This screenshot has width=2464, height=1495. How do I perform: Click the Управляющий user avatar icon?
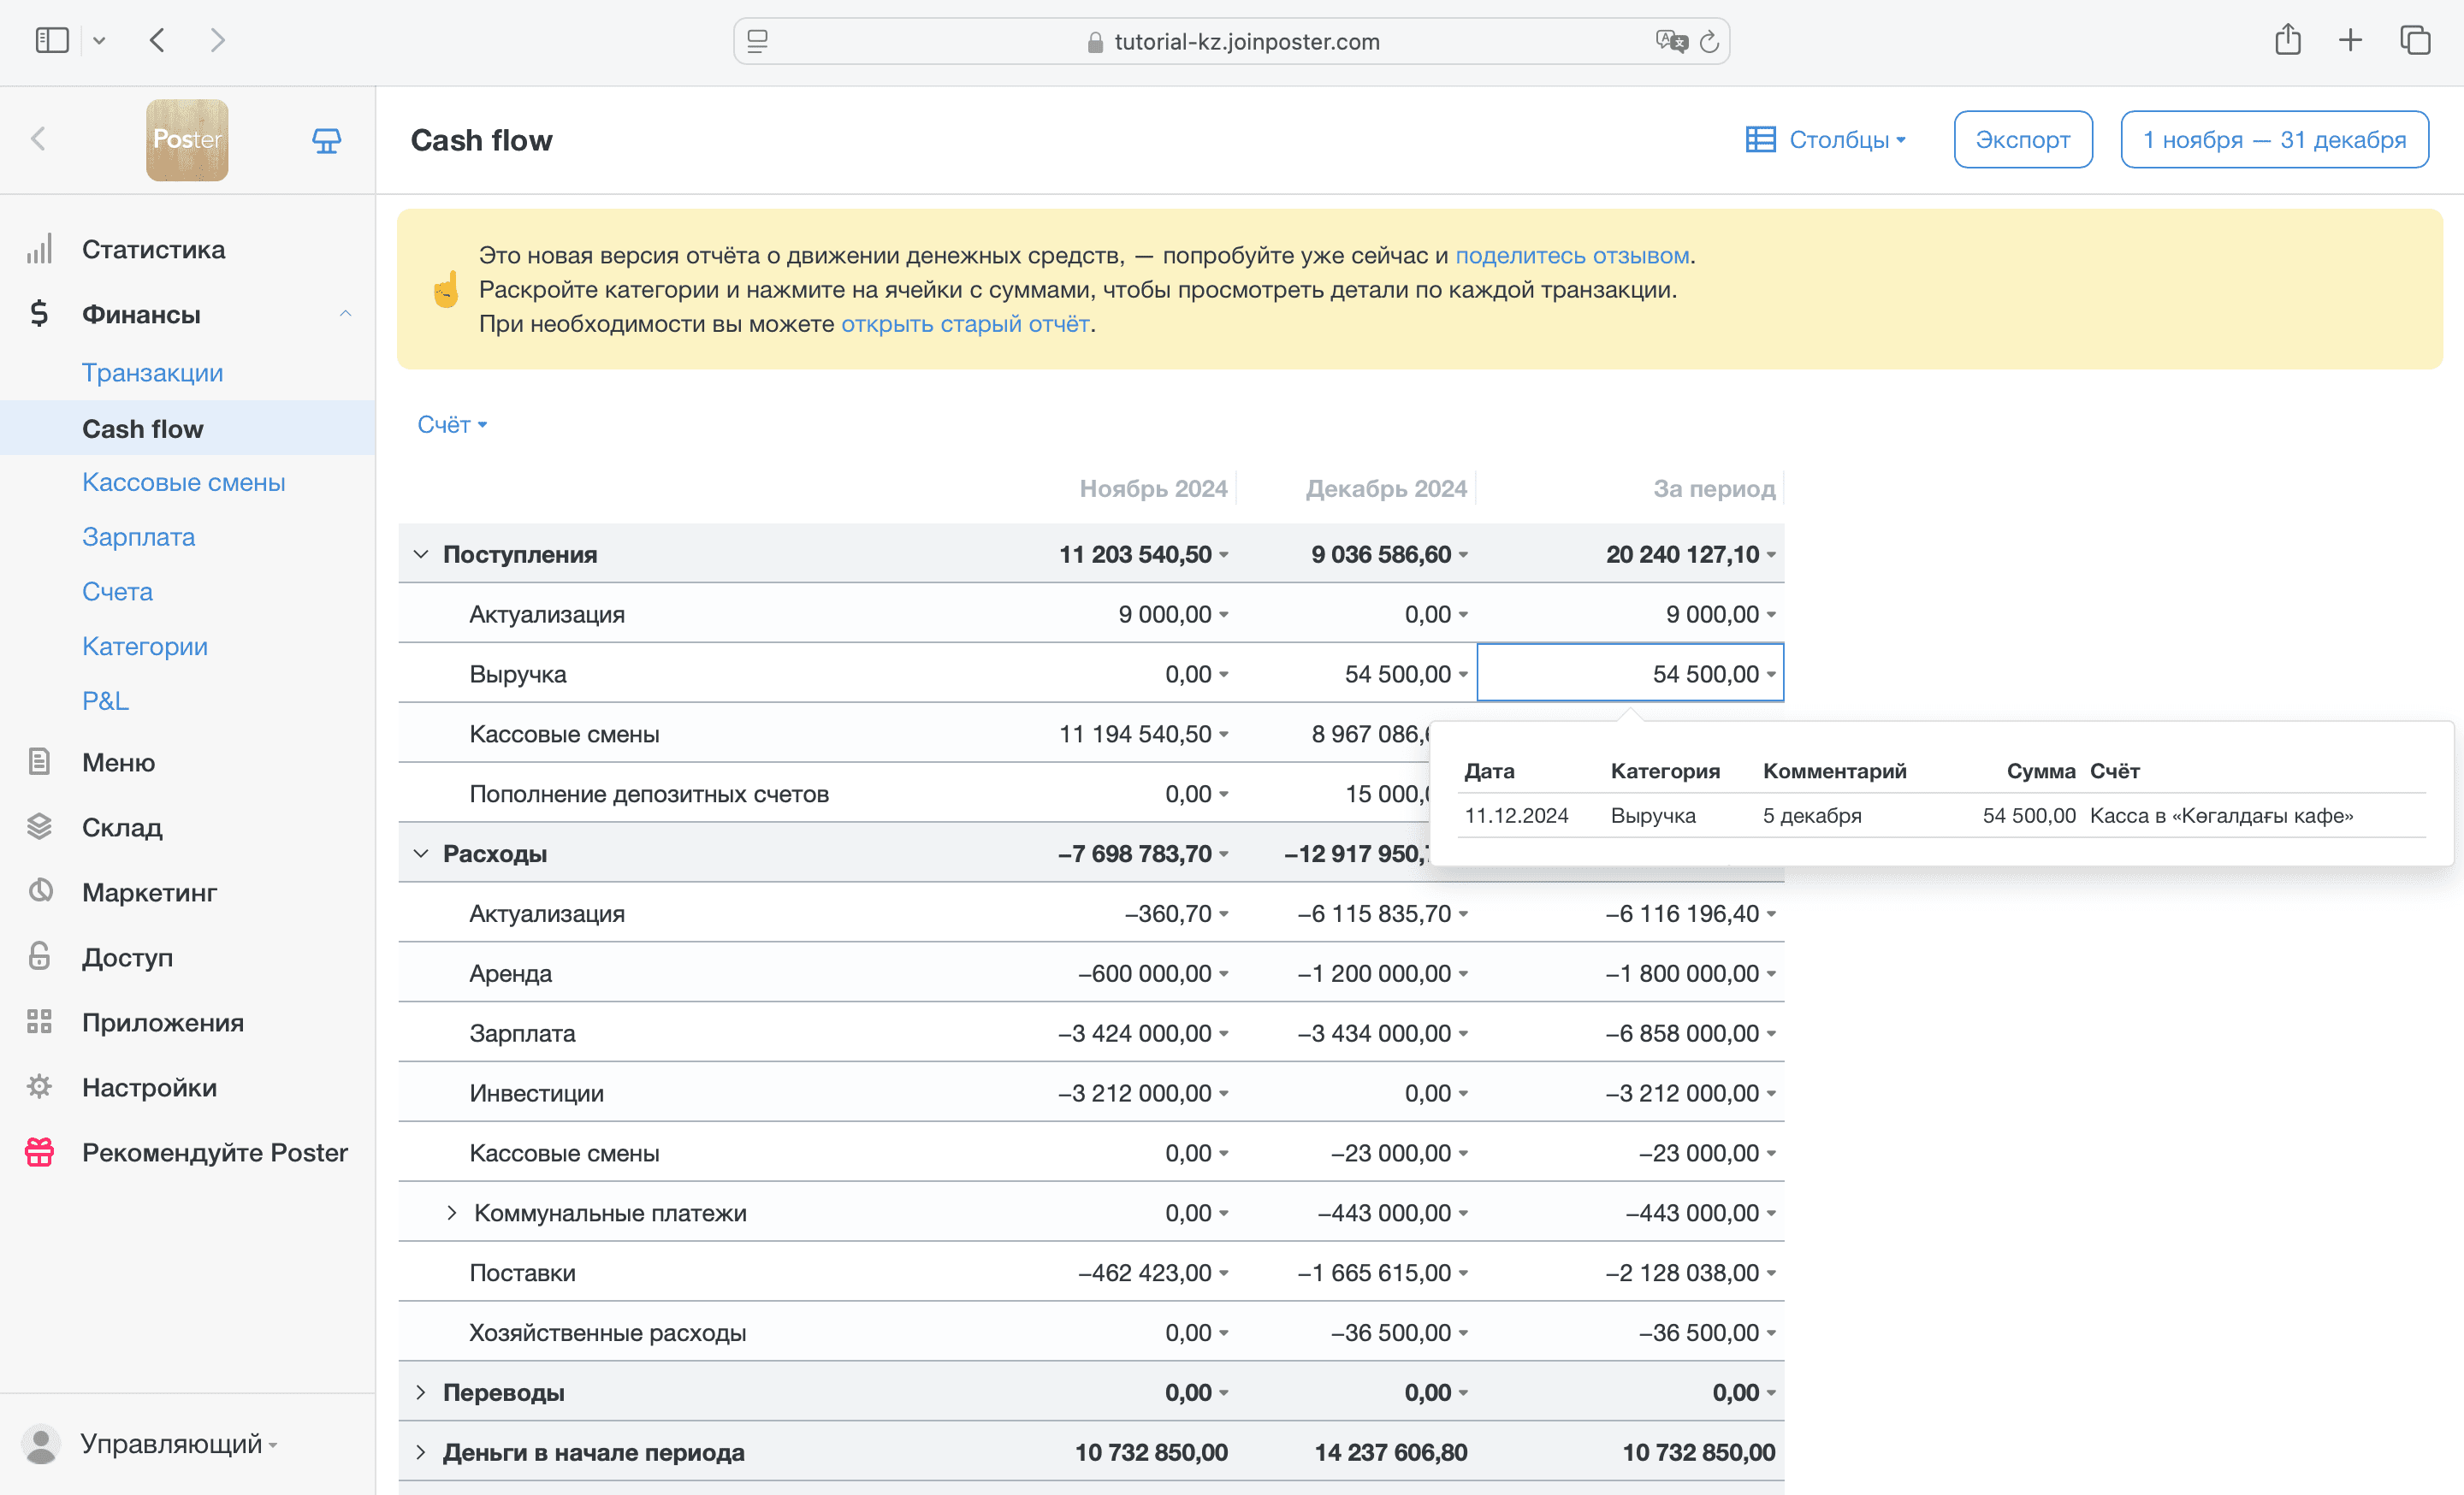coord(41,1444)
